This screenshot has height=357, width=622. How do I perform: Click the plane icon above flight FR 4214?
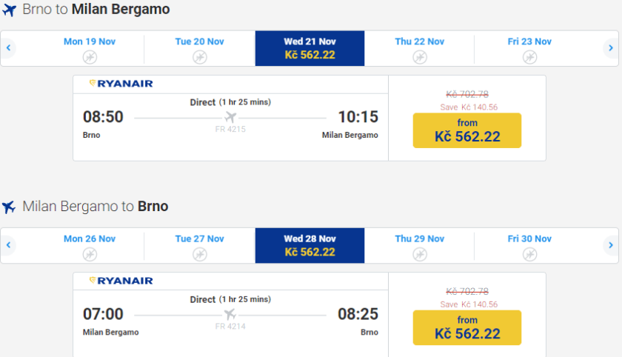(x=230, y=314)
